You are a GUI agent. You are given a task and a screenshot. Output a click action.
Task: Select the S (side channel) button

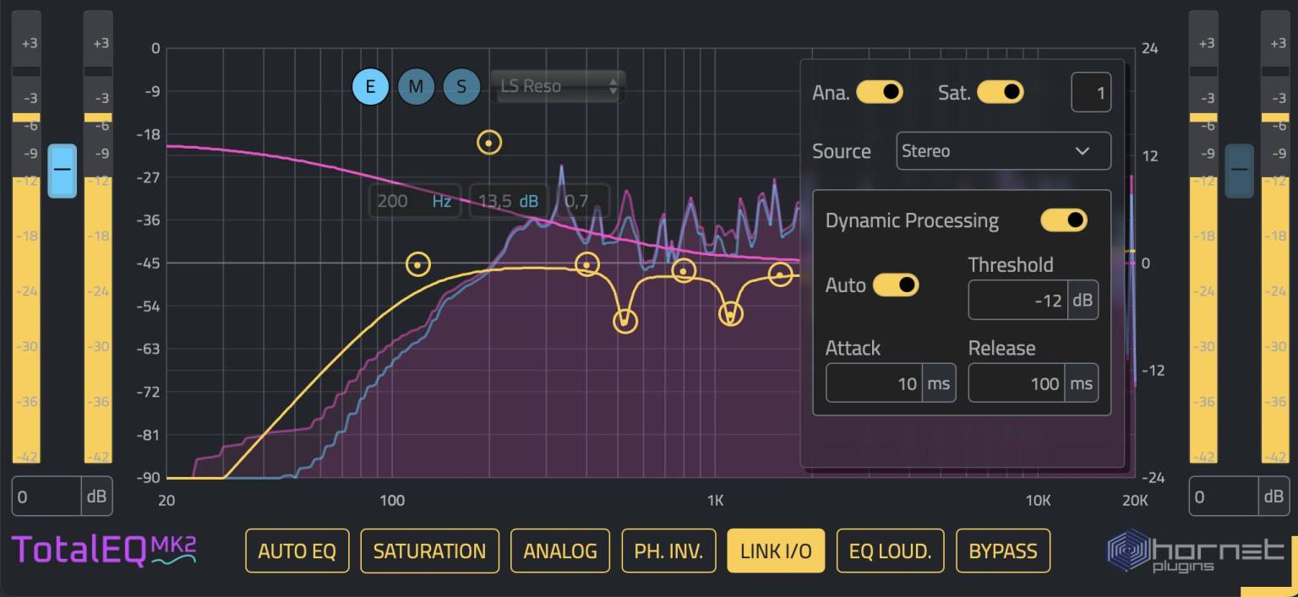coord(461,86)
